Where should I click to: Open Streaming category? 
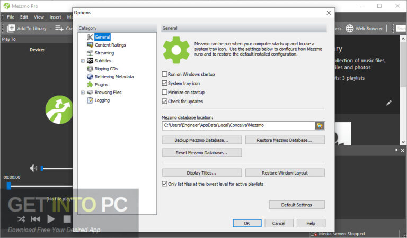[104, 53]
